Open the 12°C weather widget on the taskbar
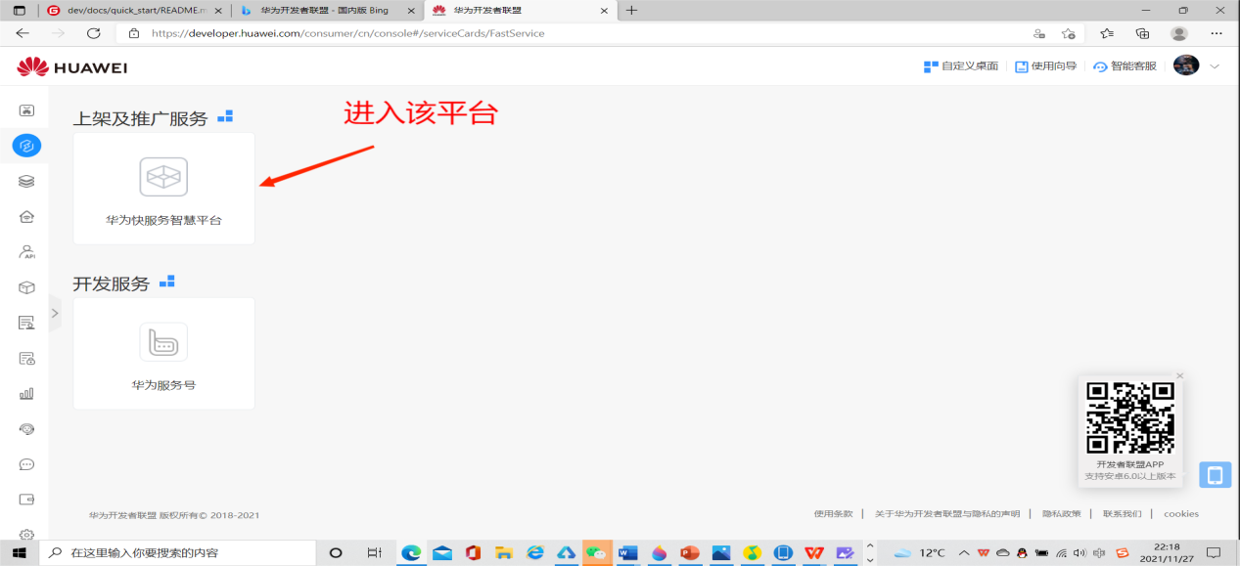1240x566 pixels. (919, 552)
